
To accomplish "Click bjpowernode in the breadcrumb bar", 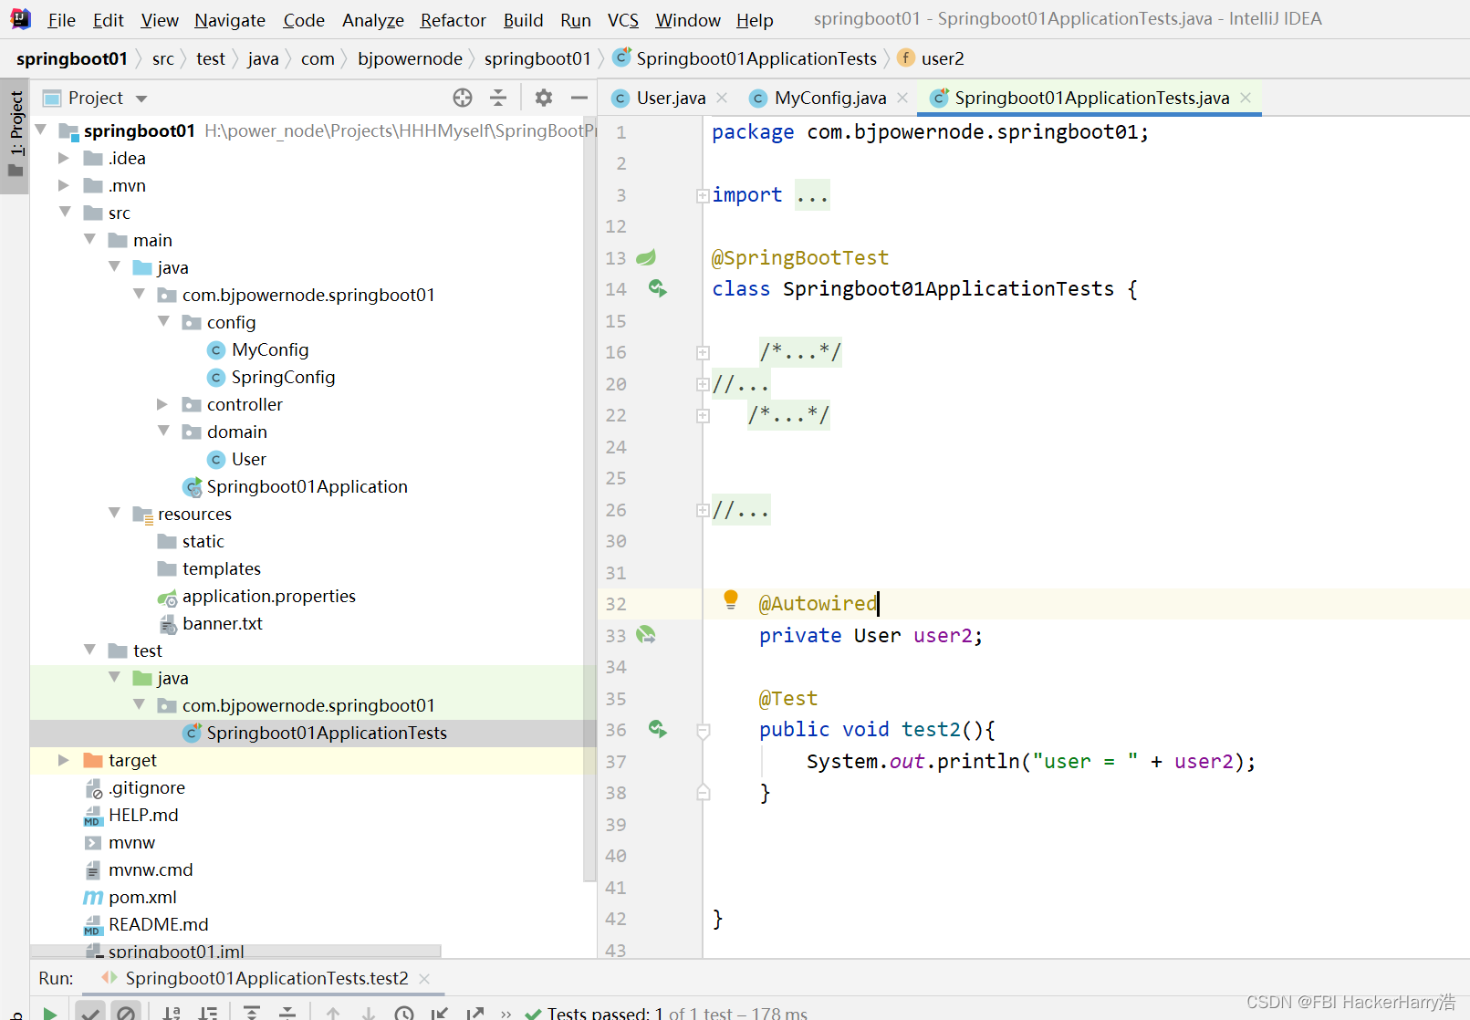I will click(x=410, y=58).
